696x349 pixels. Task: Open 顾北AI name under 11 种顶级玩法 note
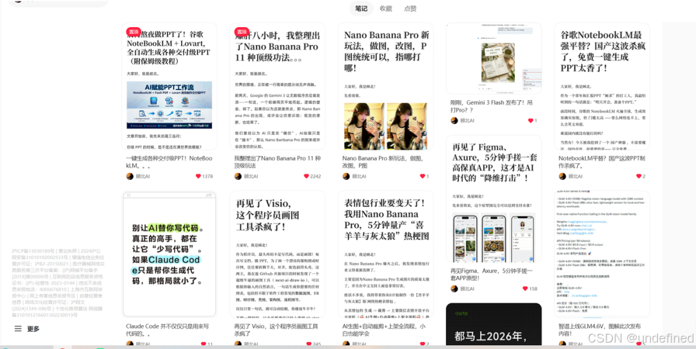(251, 176)
